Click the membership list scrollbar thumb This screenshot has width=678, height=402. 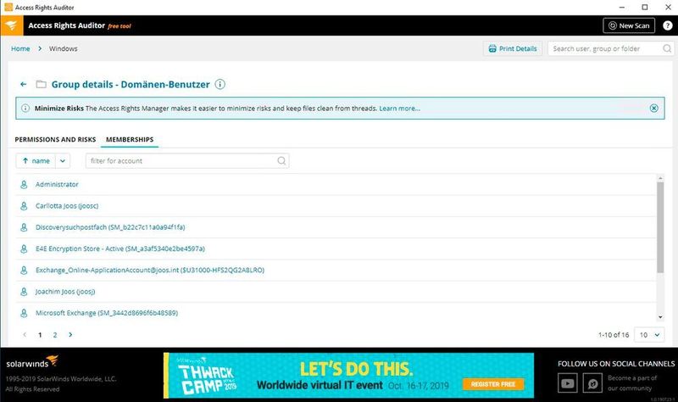660,227
